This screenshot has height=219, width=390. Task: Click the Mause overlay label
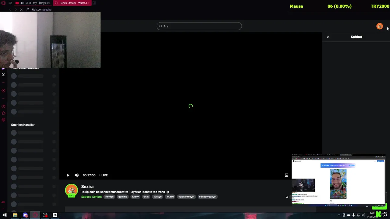[296, 6]
